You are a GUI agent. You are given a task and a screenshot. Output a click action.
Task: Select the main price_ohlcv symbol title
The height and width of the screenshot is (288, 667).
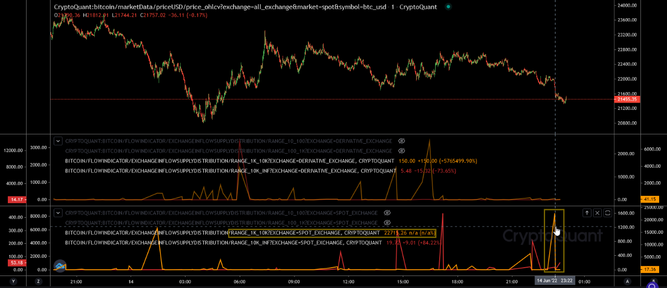[244, 7]
